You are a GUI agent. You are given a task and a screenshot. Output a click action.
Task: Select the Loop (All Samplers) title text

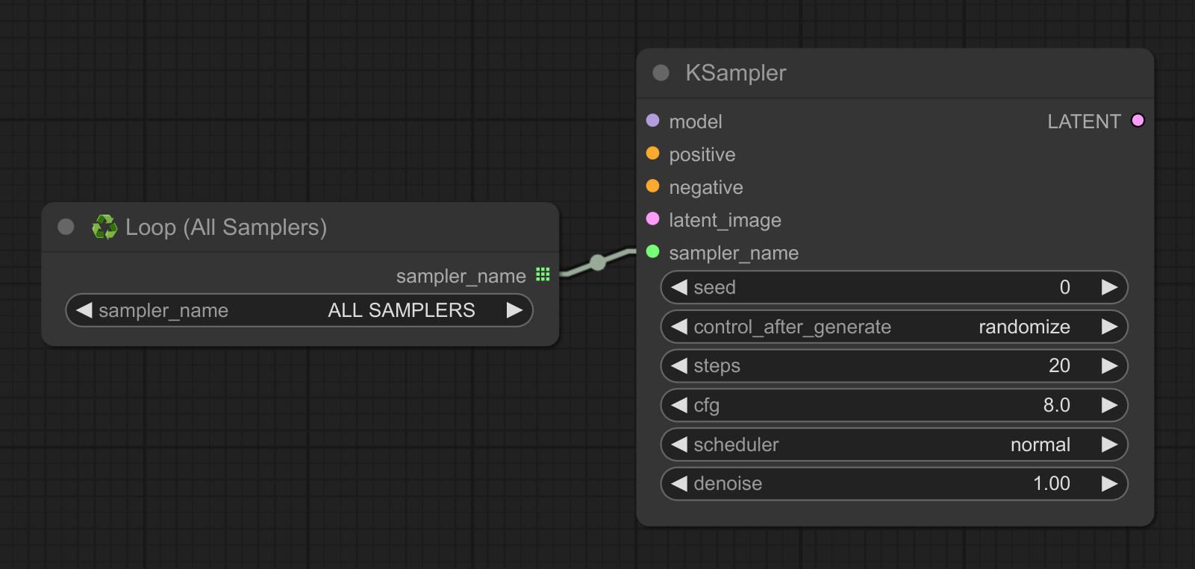225,227
